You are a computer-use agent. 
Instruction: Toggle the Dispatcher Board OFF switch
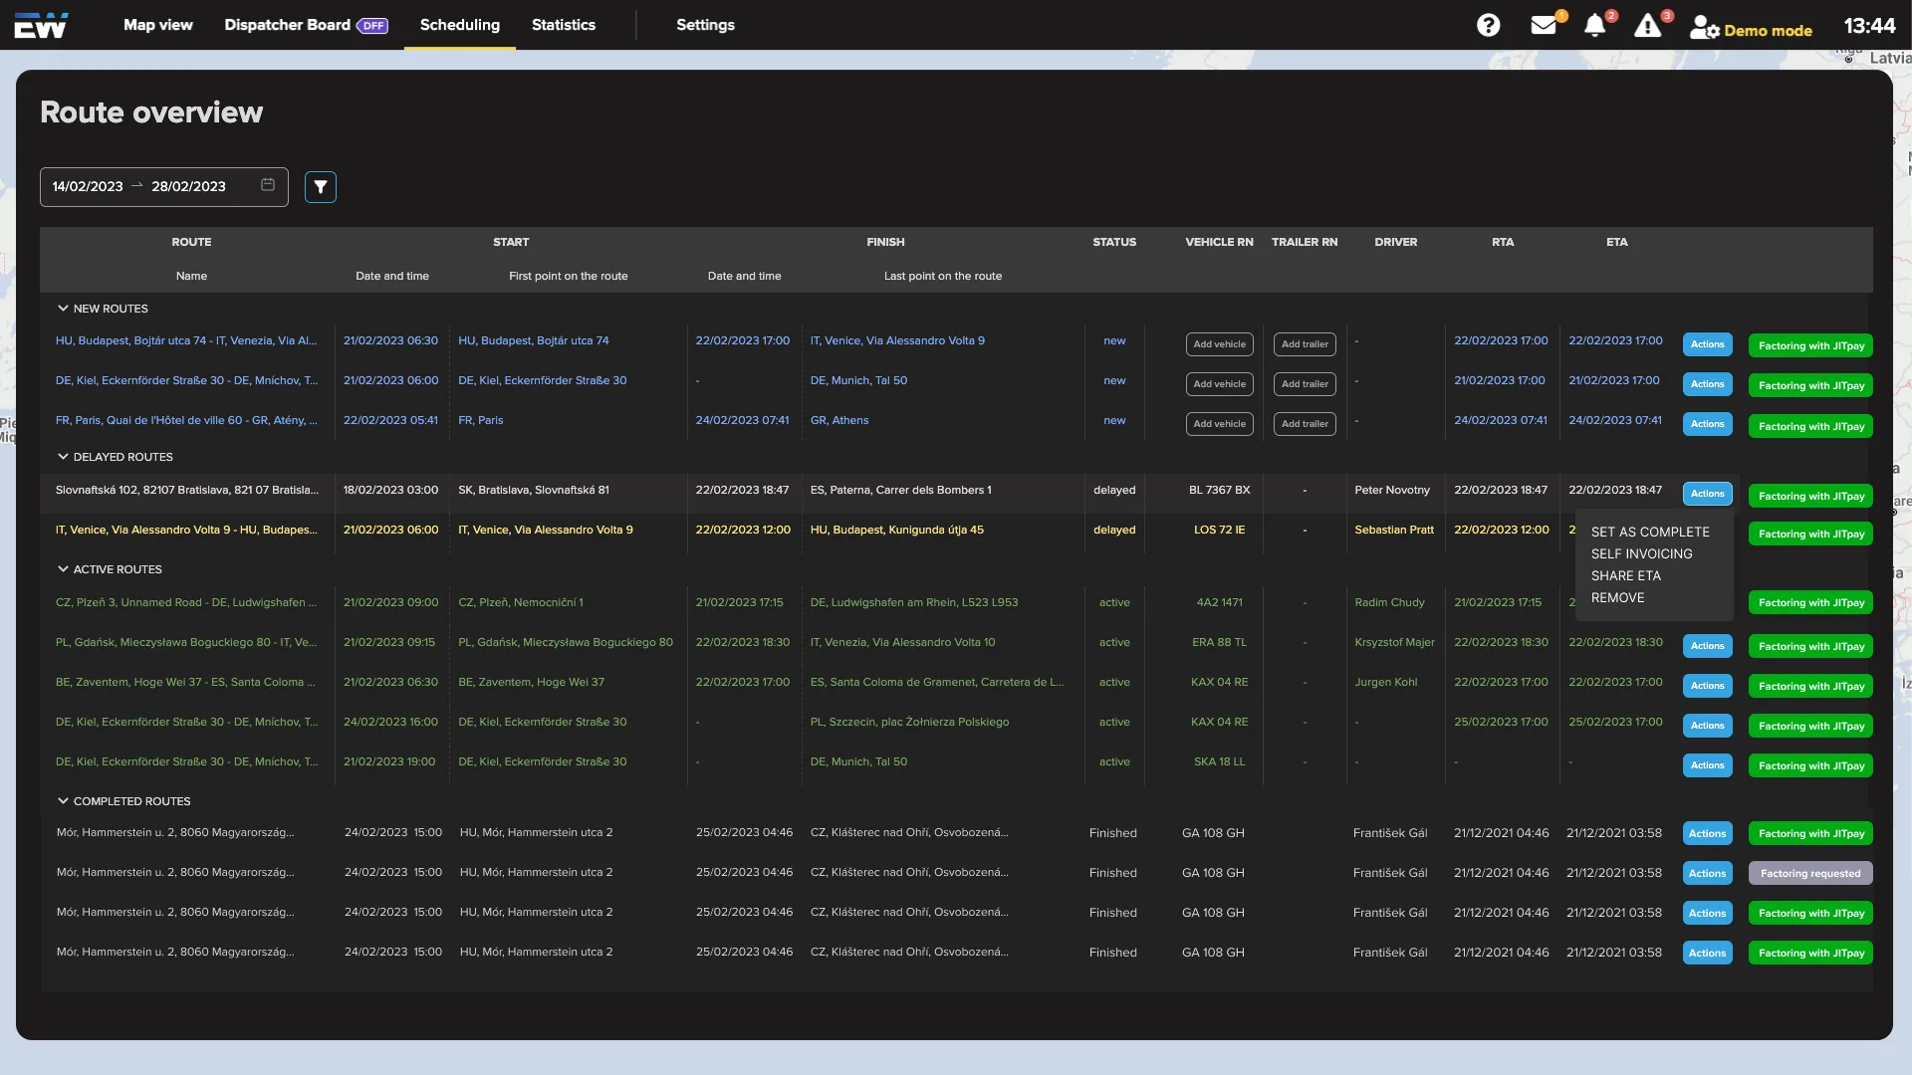pyautogui.click(x=372, y=26)
